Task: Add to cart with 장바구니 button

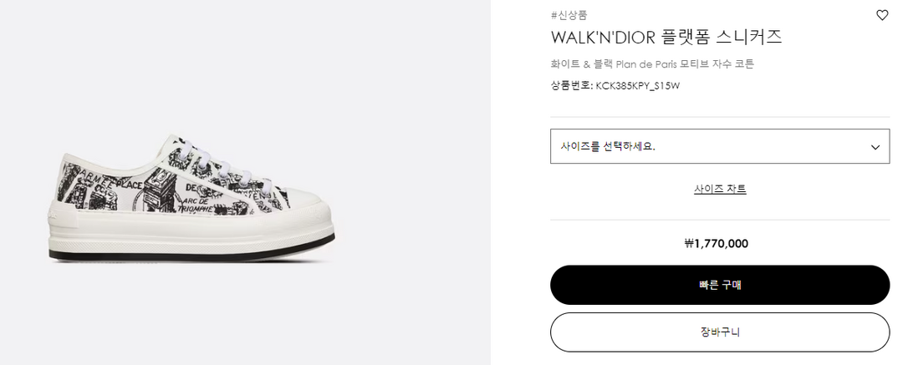Action: pyautogui.click(x=719, y=332)
